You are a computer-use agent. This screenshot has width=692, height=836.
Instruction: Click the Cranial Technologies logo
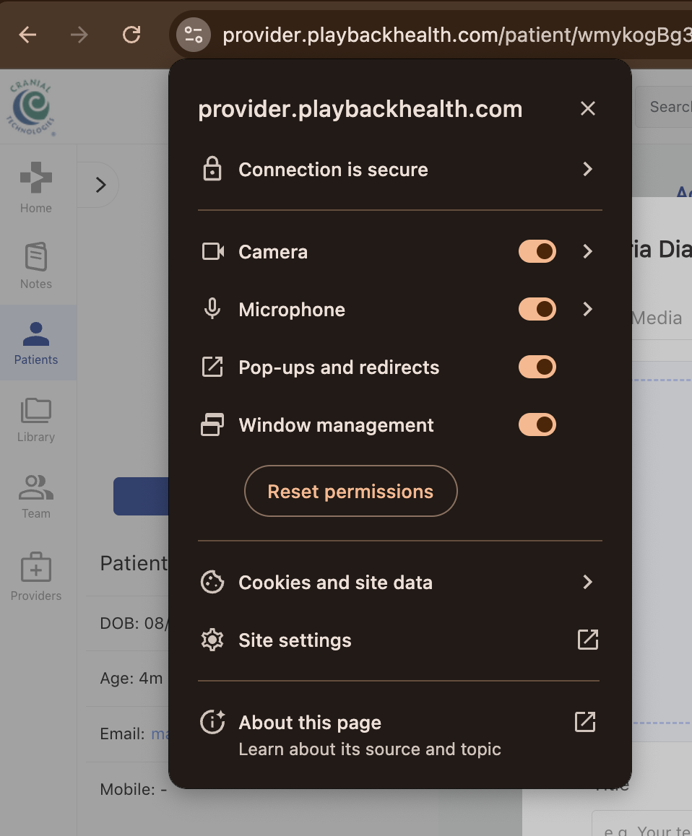(31, 108)
